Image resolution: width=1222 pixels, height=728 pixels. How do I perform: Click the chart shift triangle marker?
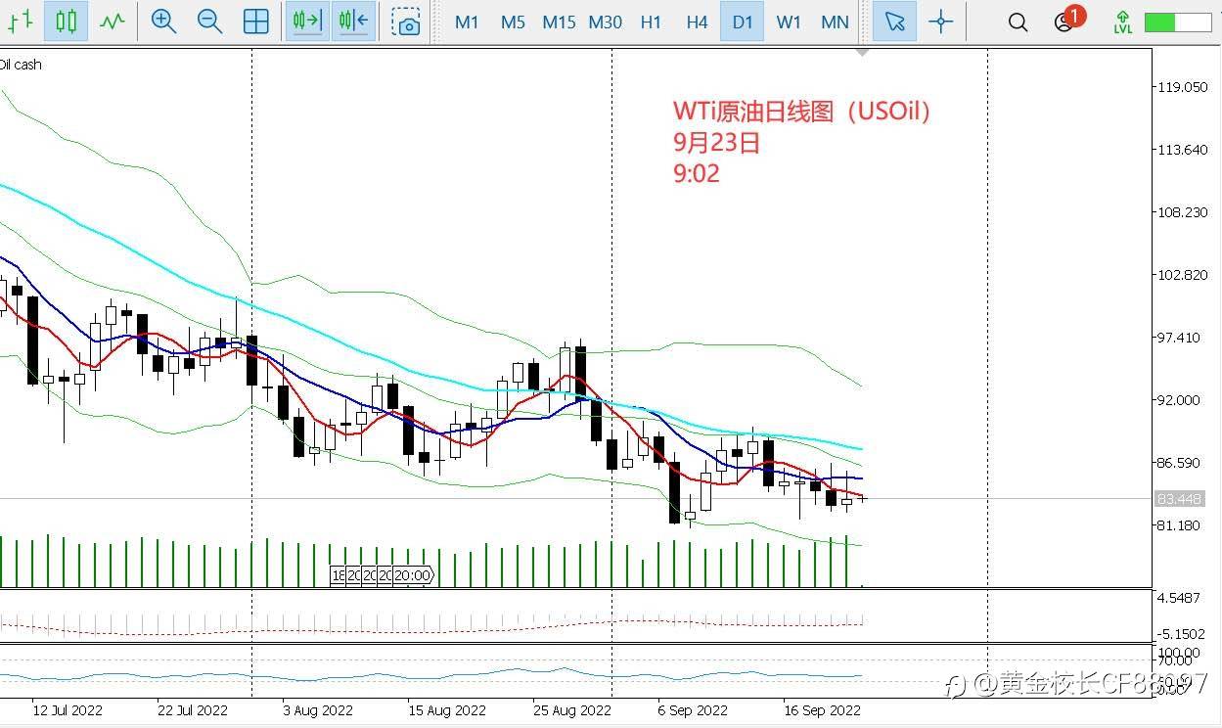pos(862,52)
